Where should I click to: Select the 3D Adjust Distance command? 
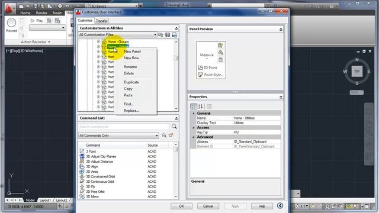(99, 162)
